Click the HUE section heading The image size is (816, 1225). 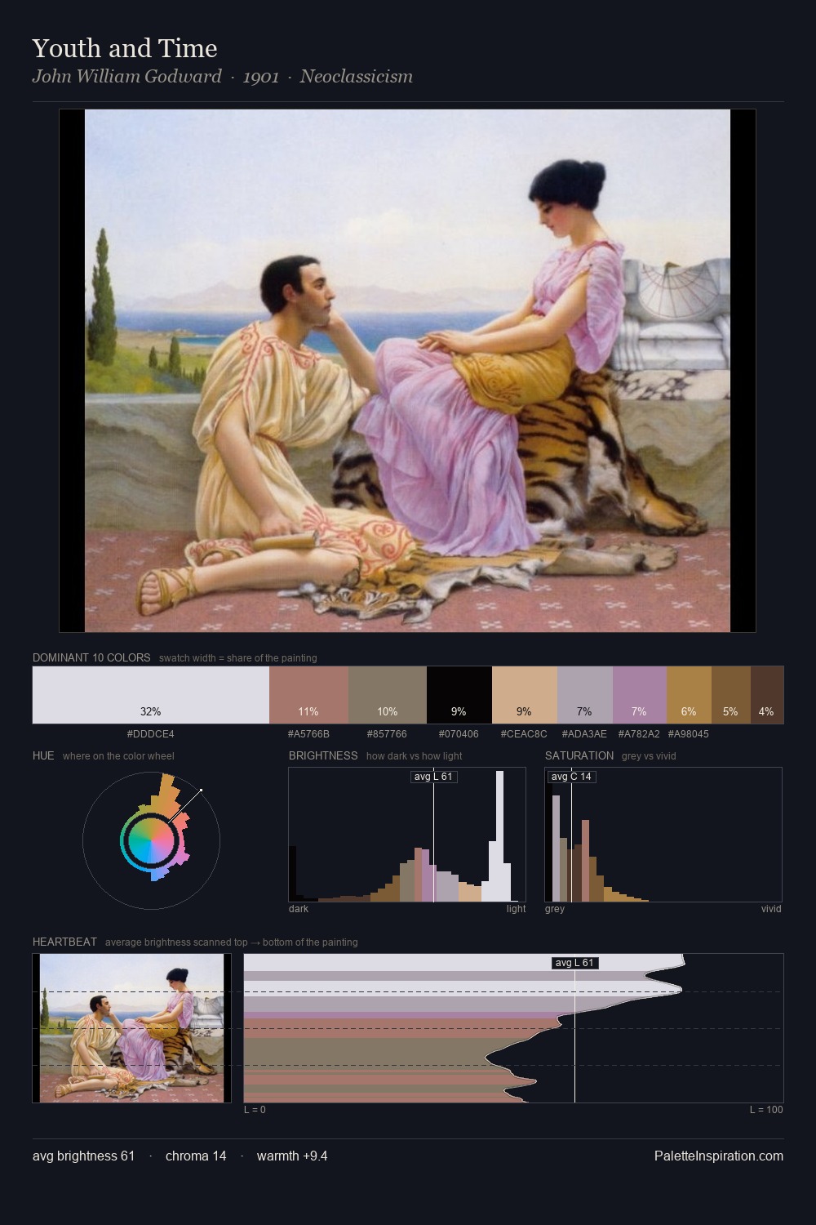[43, 755]
